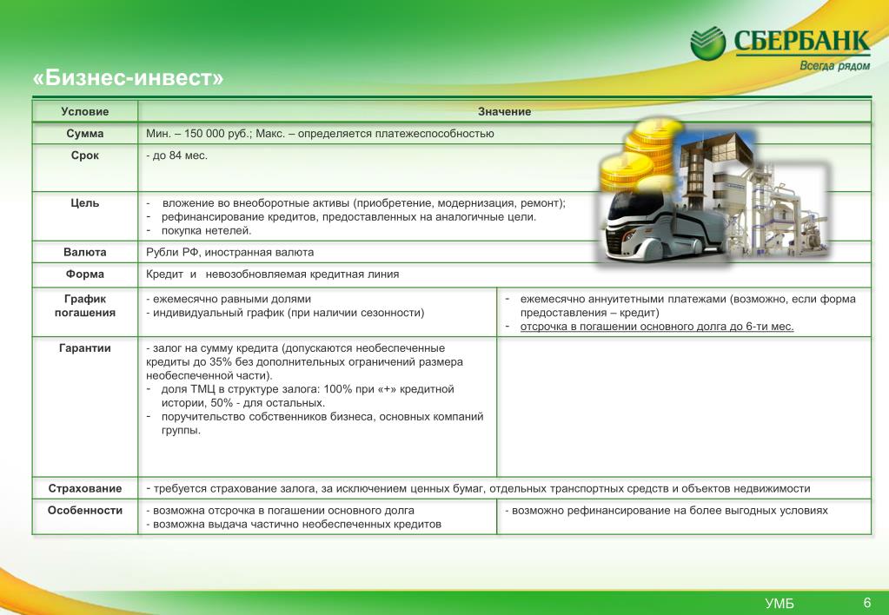Click the line "рефинансирование кредитов, предоставленных"
The width and height of the screenshot is (889, 615).
[x=348, y=216]
